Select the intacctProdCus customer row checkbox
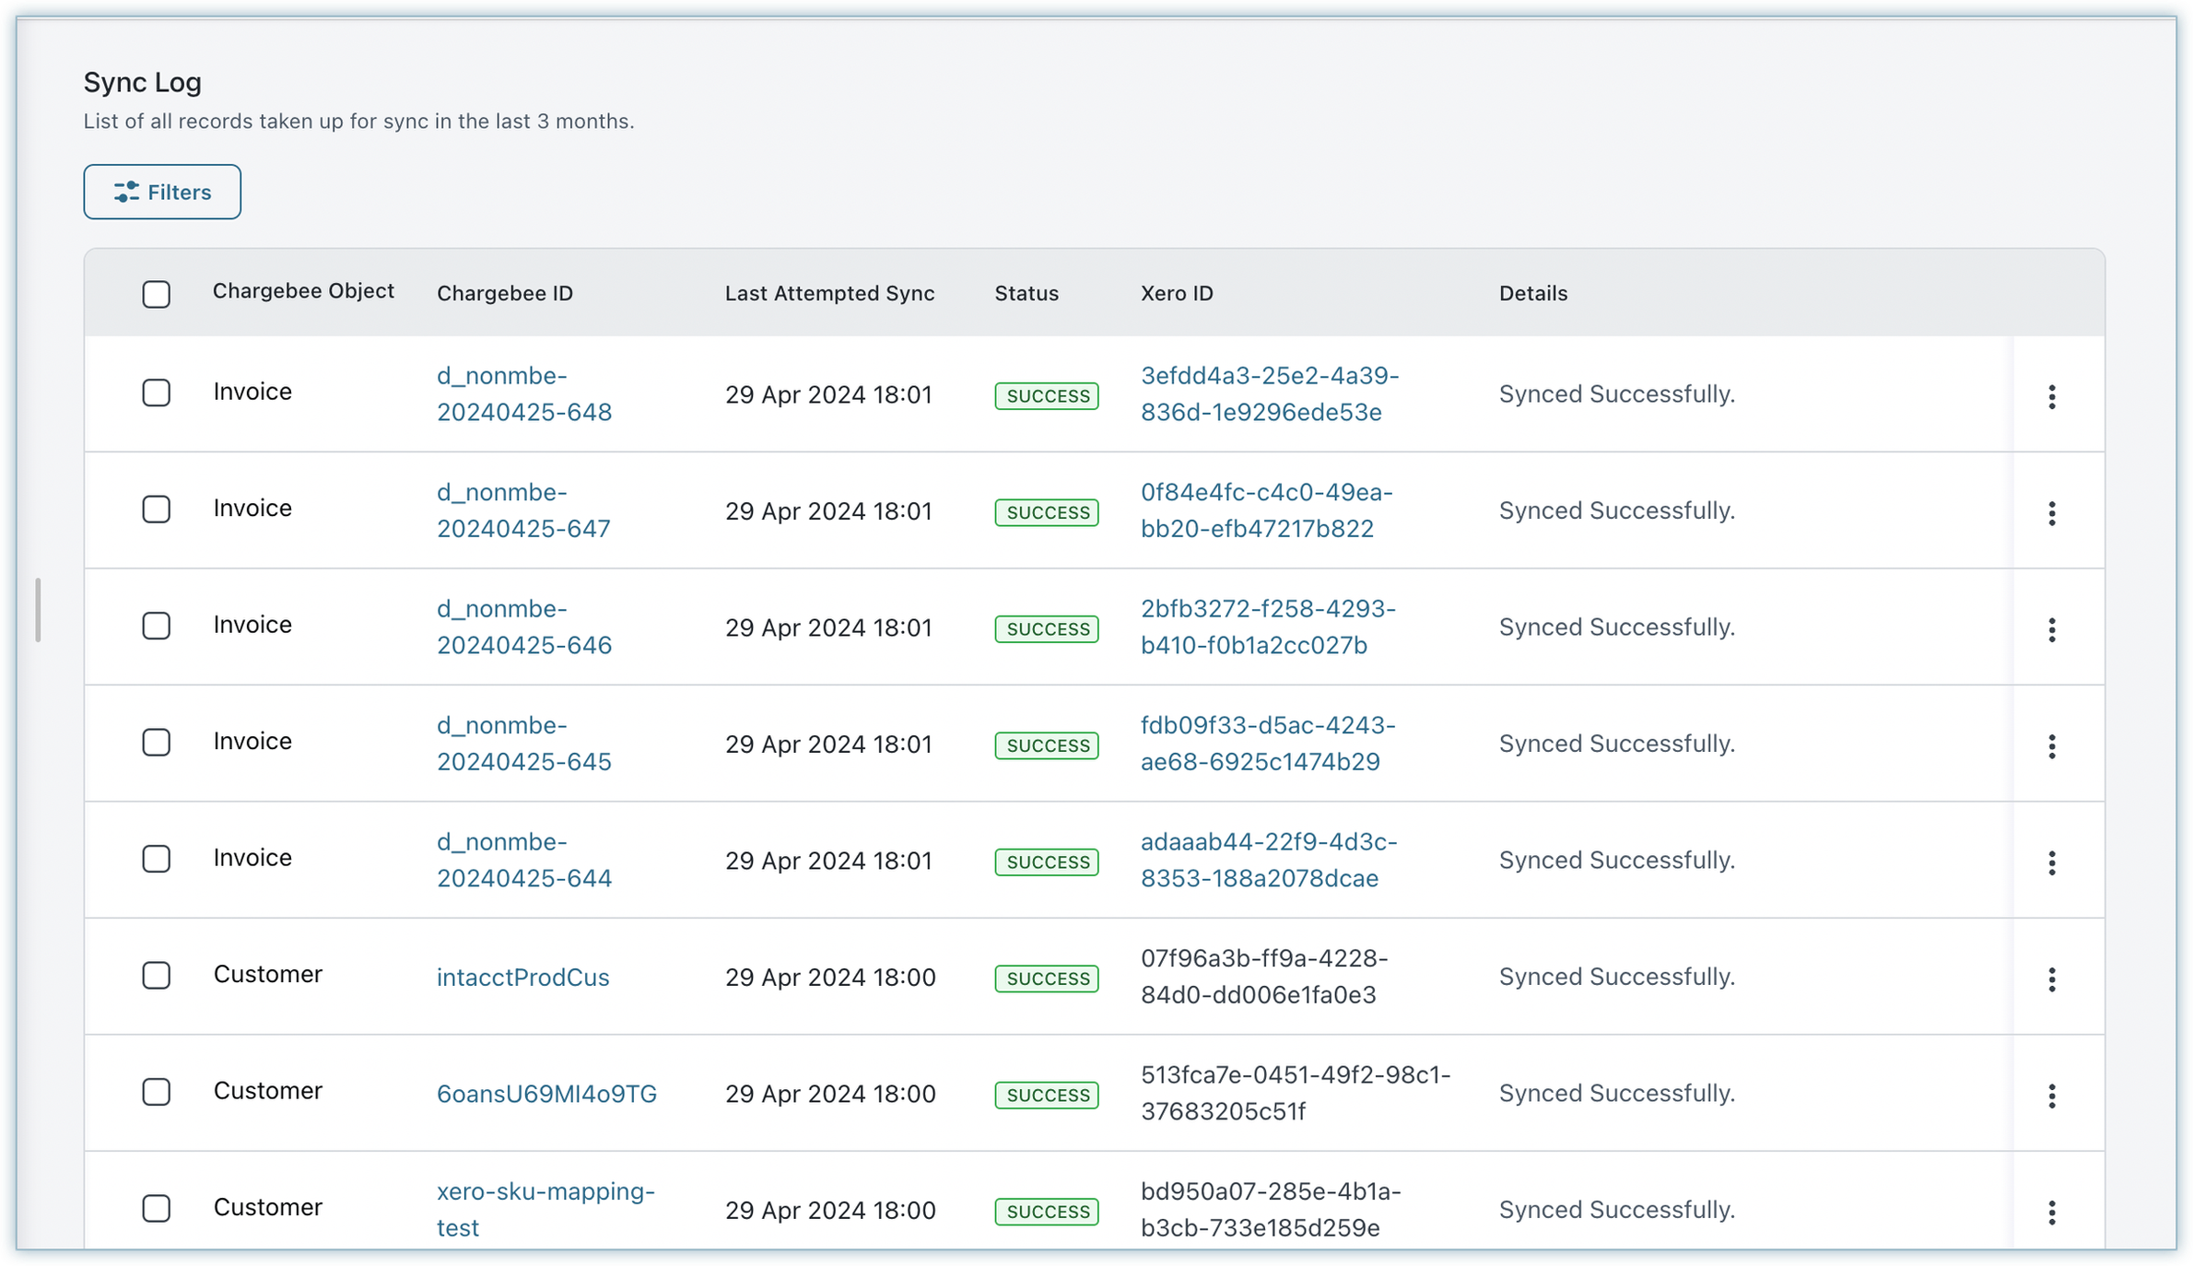Viewport: 2193px width, 1266px height. tap(157, 975)
